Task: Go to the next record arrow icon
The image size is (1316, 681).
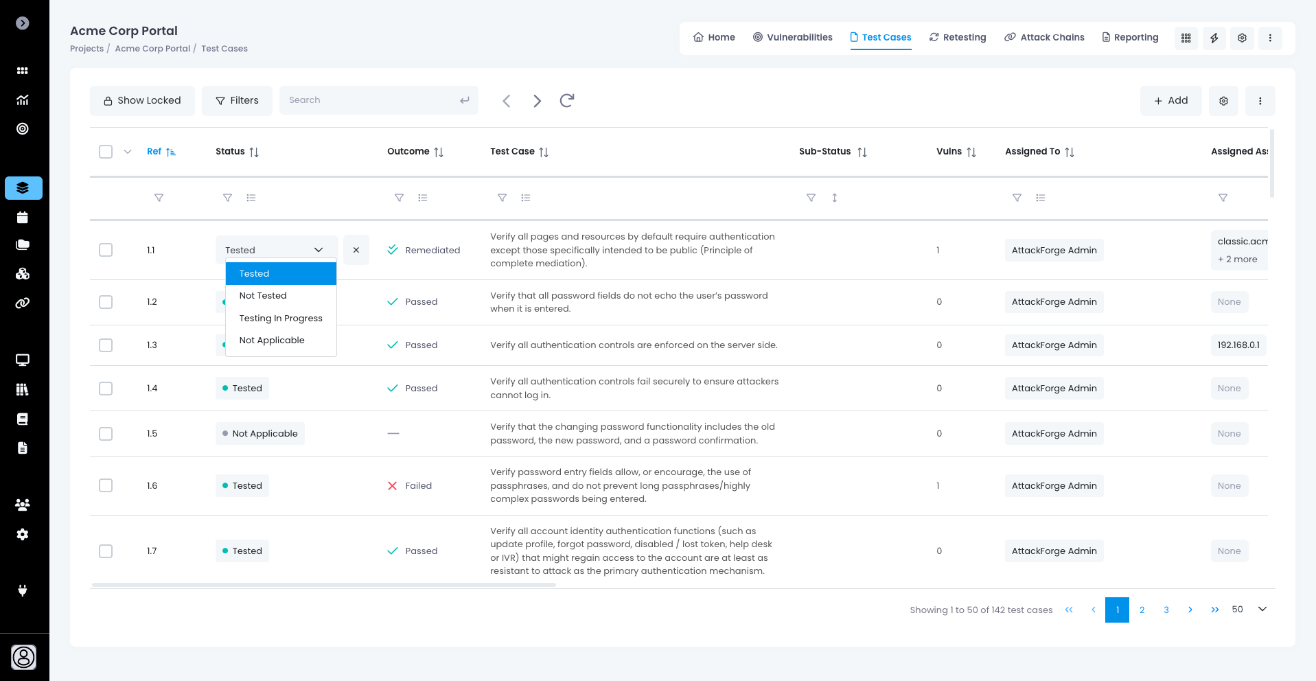Action: pos(537,101)
